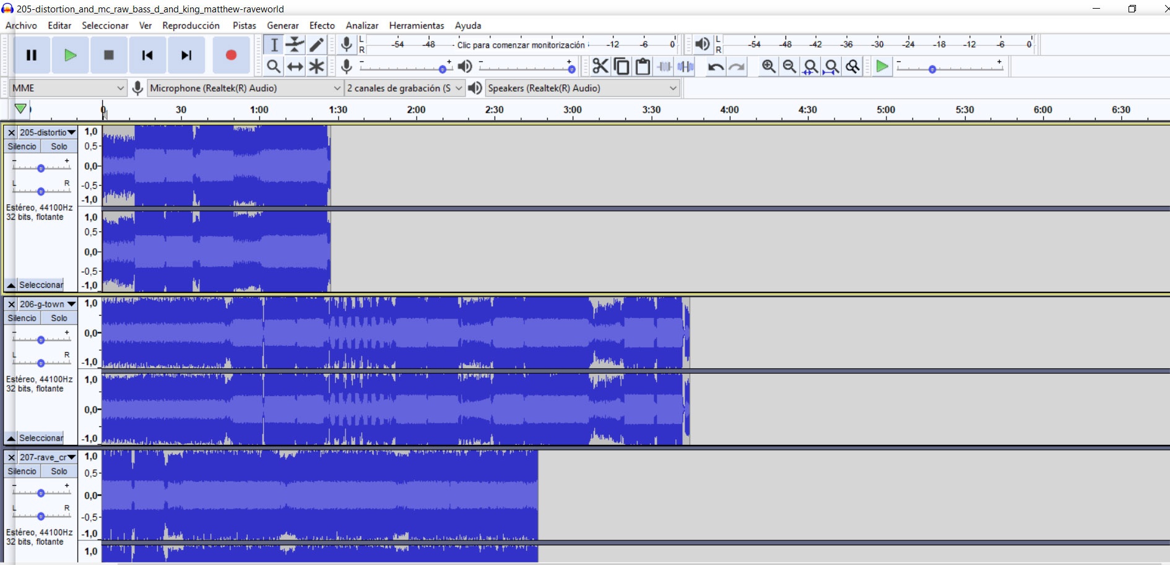This screenshot has height=565, width=1170.
Task: Fit the whole project in the window
Action: click(x=831, y=66)
